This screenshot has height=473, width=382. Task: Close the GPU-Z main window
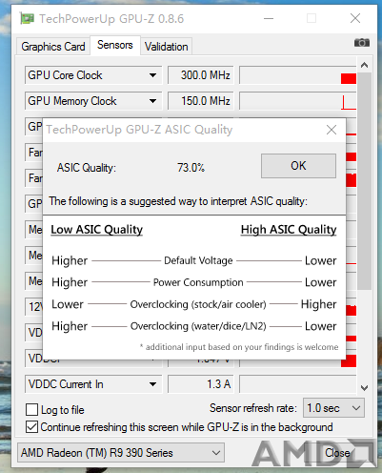[x=355, y=18]
